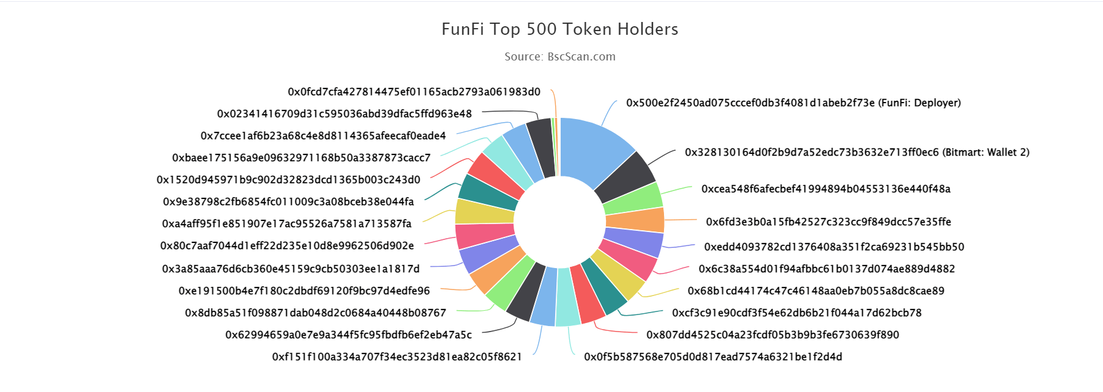Click the green slice for 0xcea548f6 holder
This screenshot has width=1103, height=392.
(633, 199)
